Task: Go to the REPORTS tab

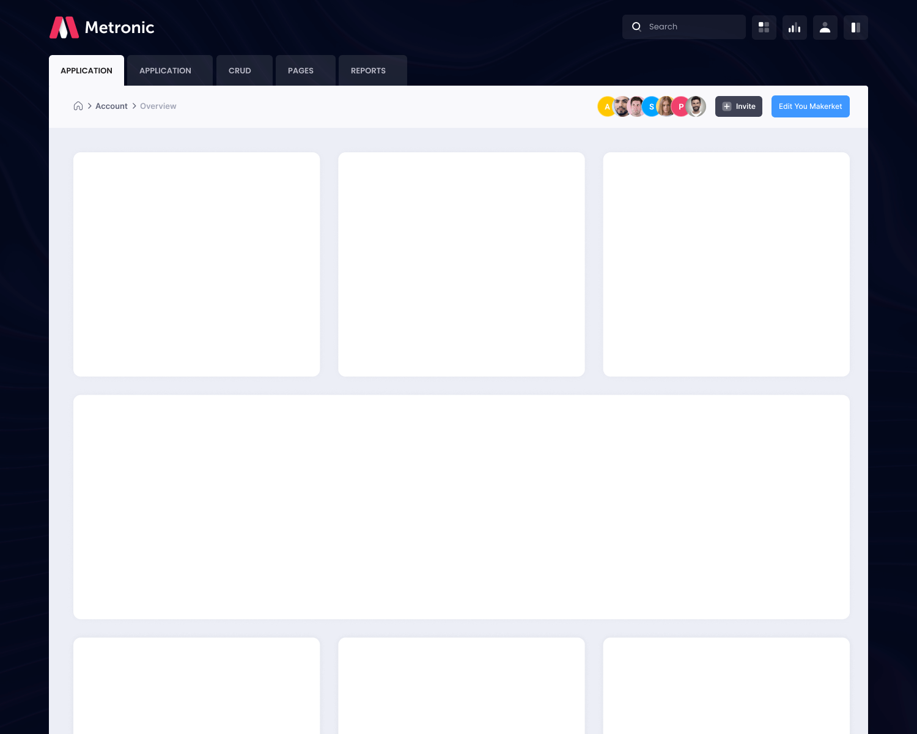Action: [368, 71]
